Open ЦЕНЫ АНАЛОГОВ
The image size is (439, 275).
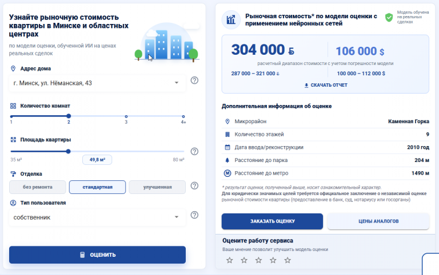(378, 221)
